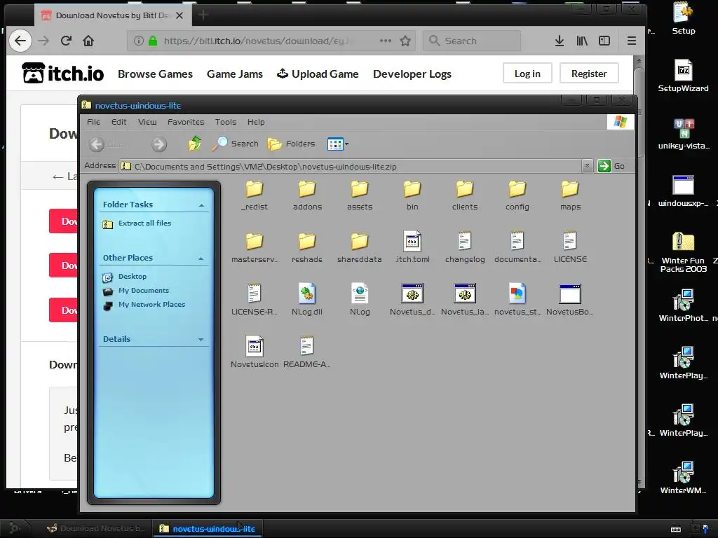The width and height of the screenshot is (718, 538).
Task: Select the NovetusIcon file
Action: click(x=255, y=353)
